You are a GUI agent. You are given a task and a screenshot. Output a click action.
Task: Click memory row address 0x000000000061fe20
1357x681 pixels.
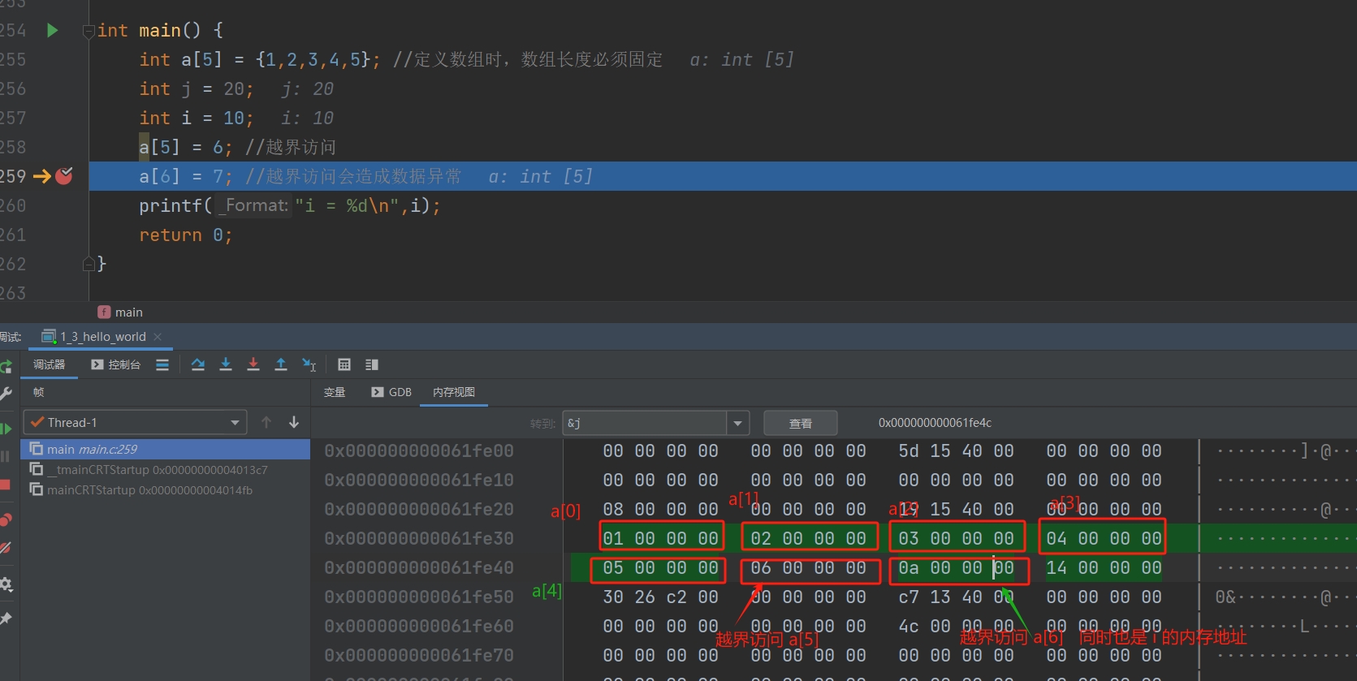click(419, 509)
